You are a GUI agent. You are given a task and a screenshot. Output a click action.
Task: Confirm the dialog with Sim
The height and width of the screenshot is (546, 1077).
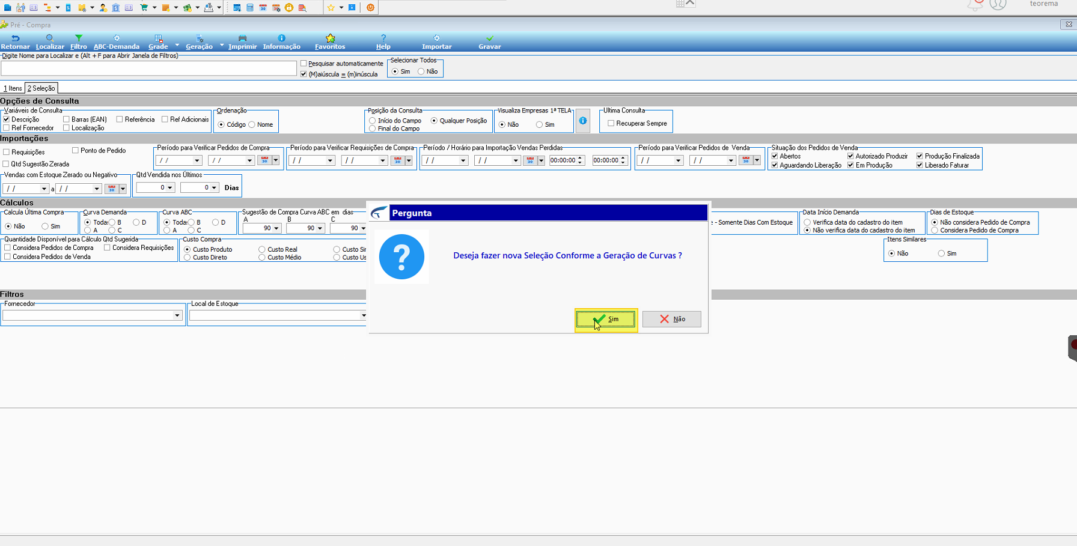click(606, 319)
